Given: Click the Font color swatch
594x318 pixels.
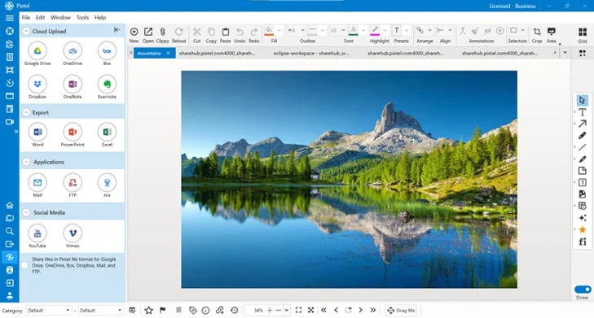Looking at the screenshot, I should pos(353,31).
